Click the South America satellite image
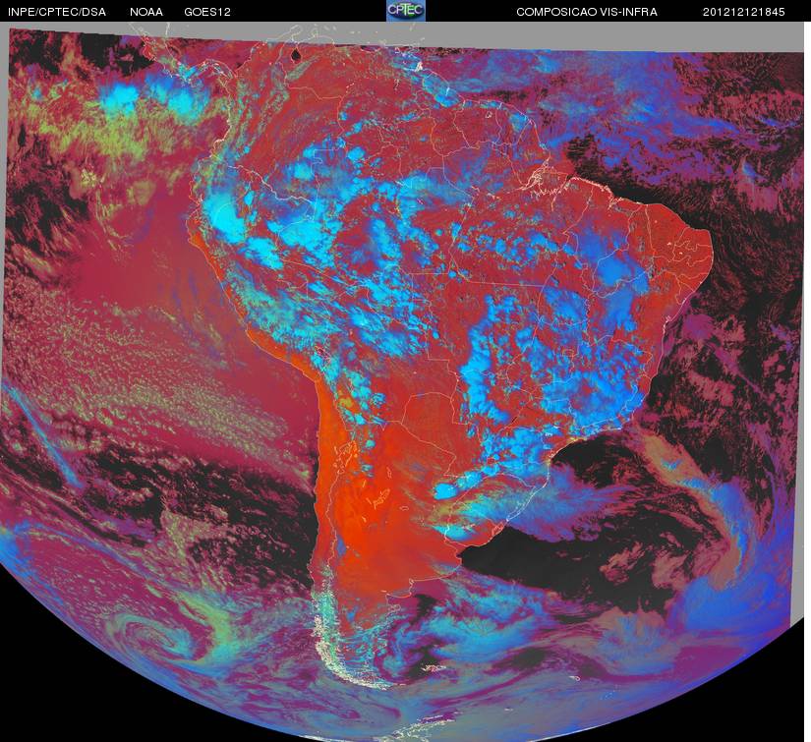Viewport: 811px width, 742px height. (402, 381)
